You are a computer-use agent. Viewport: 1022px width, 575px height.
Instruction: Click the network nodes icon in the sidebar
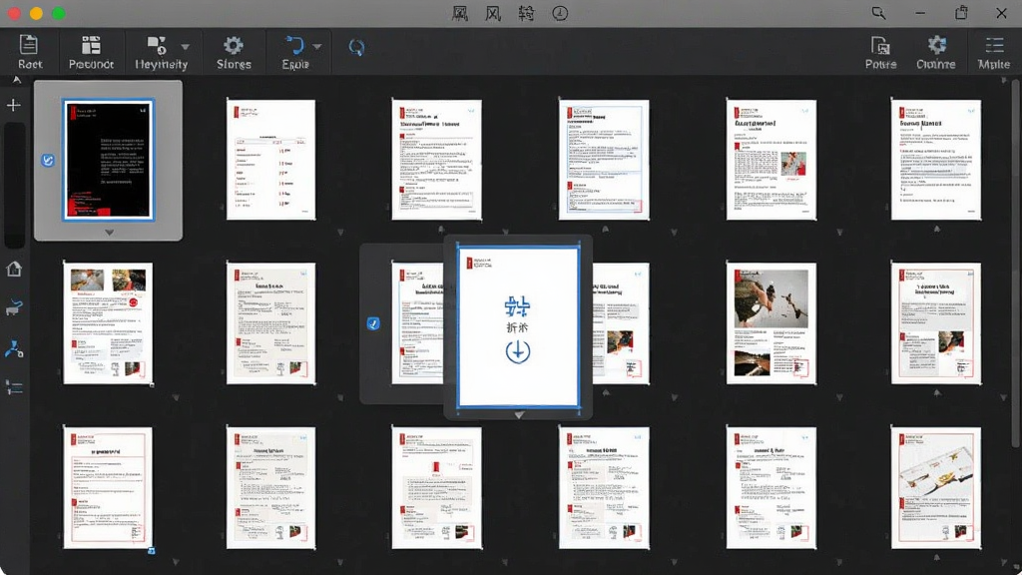click(x=14, y=348)
